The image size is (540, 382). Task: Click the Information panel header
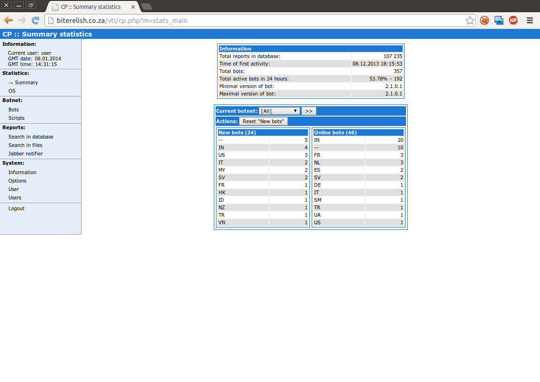pos(311,49)
